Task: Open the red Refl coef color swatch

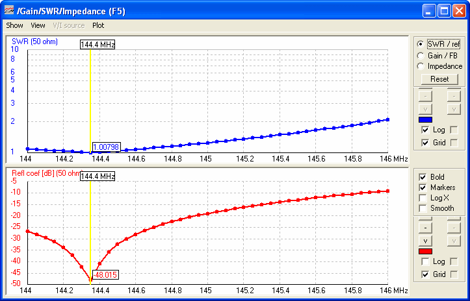Action: [x=425, y=251]
